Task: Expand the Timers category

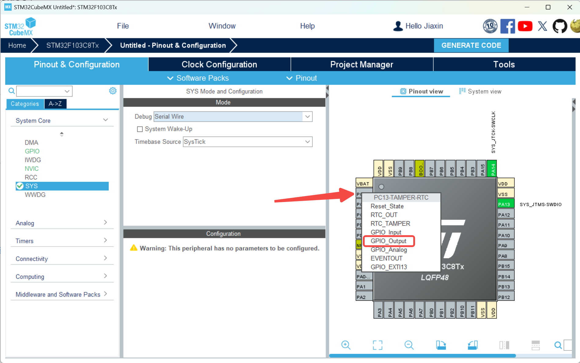Action: pos(62,241)
